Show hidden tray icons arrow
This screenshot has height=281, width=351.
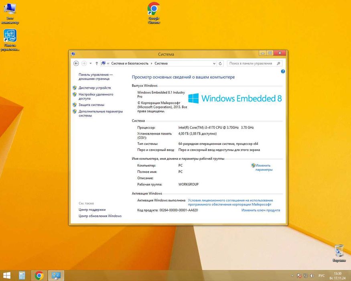click(292, 276)
